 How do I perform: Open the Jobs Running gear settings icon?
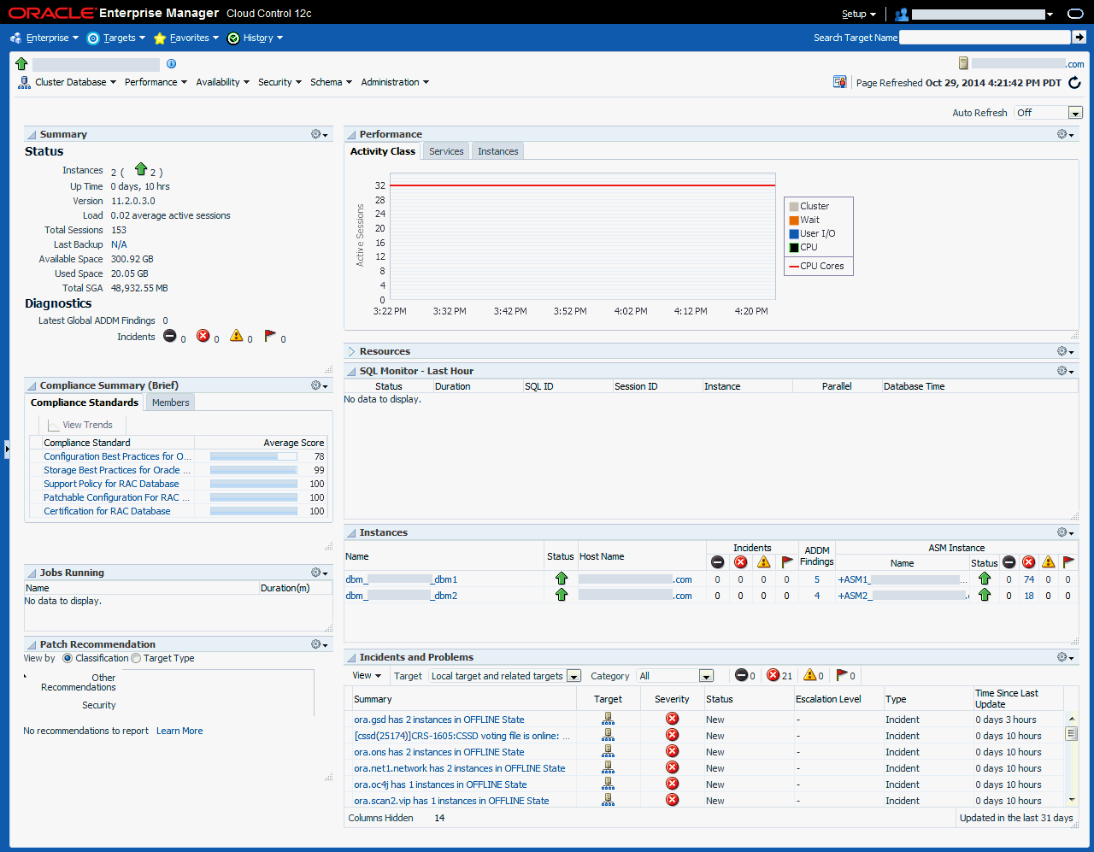[x=321, y=573]
